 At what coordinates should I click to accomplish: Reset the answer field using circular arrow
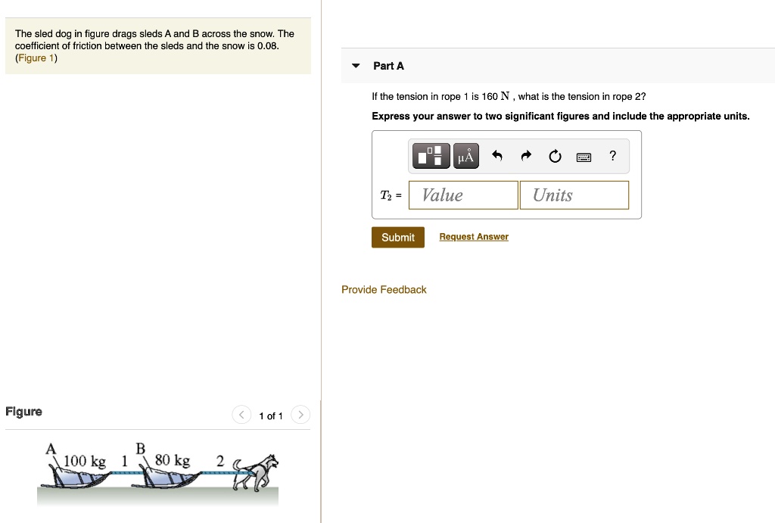pos(555,156)
